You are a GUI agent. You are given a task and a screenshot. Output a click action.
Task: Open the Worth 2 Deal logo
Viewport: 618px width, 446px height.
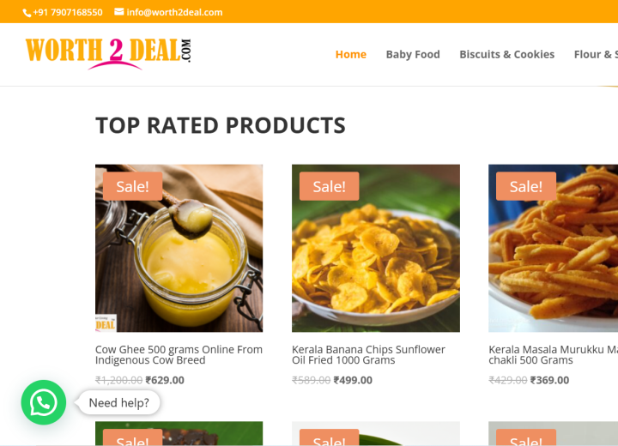coord(108,54)
